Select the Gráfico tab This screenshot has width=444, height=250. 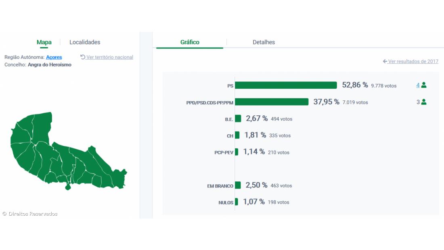(190, 42)
